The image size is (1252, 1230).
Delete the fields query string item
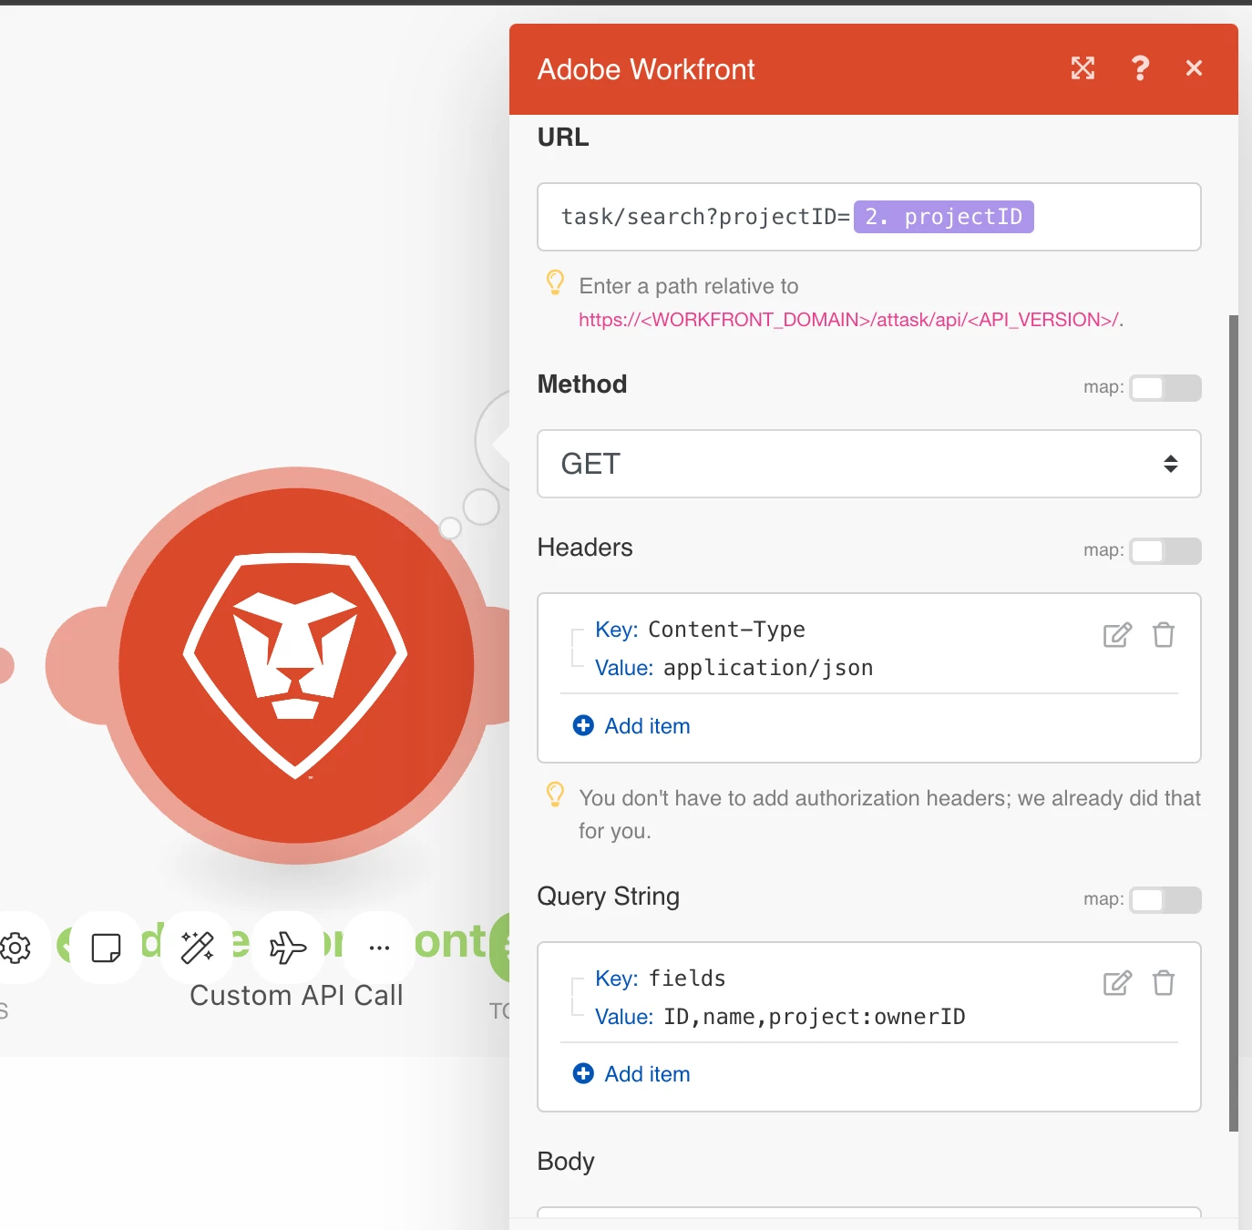(1164, 983)
